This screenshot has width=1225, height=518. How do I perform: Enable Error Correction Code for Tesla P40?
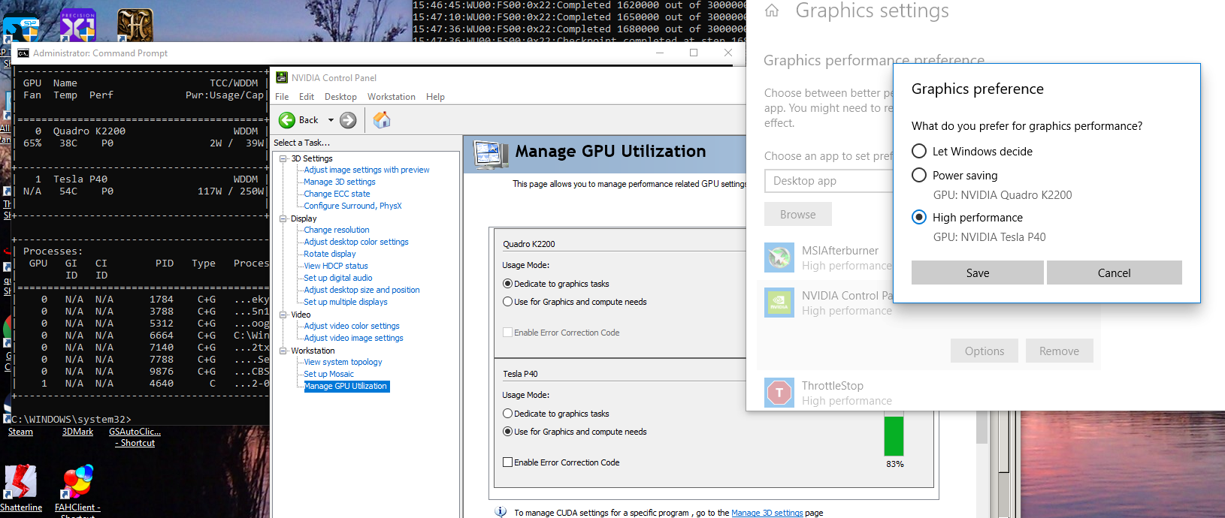(x=508, y=462)
